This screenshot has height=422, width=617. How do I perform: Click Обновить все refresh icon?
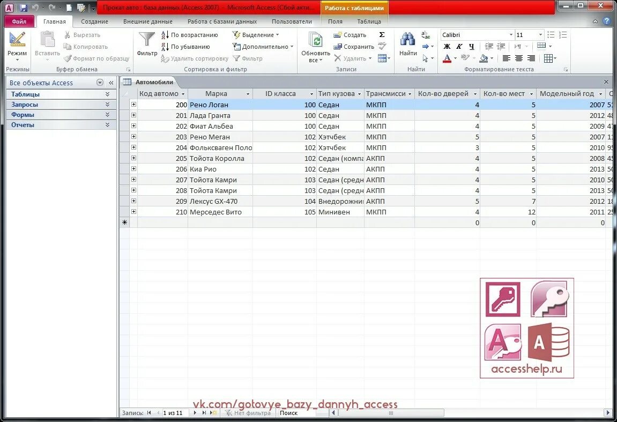(x=316, y=47)
